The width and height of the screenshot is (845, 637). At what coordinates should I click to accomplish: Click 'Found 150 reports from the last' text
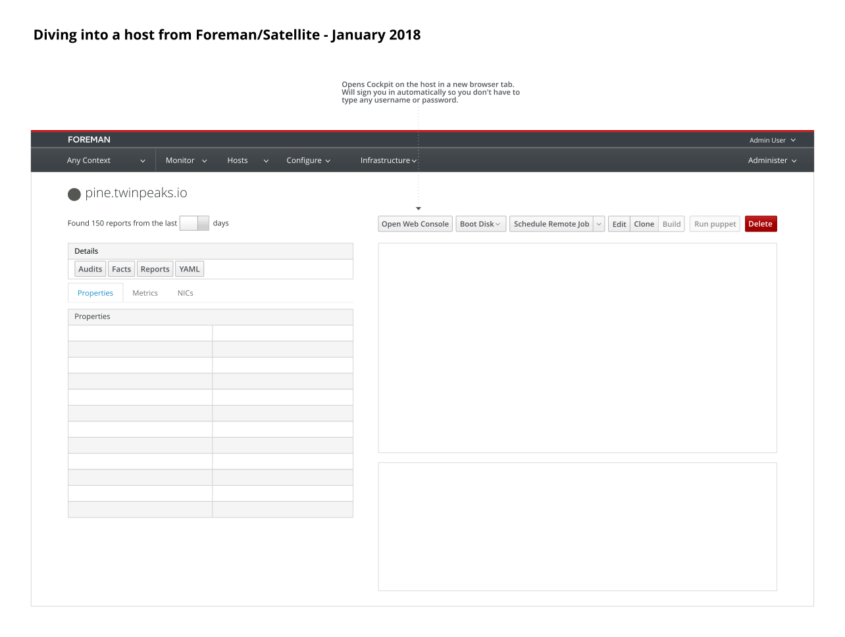pyautogui.click(x=122, y=224)
